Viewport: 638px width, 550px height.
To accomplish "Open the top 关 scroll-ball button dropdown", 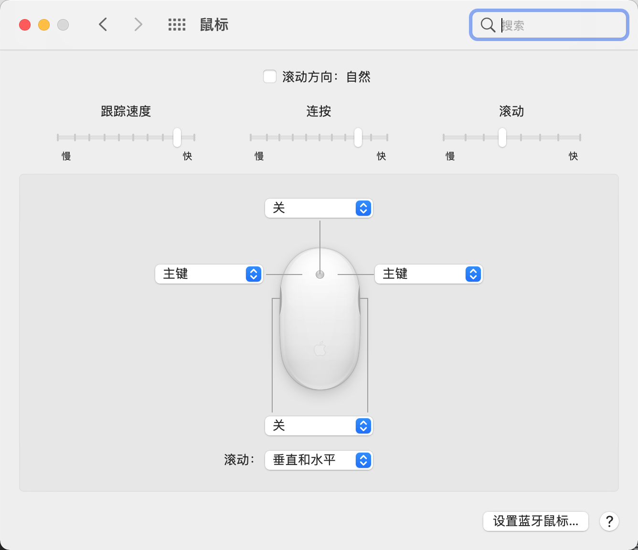I will pyautogui.click(x=319, y=208).
